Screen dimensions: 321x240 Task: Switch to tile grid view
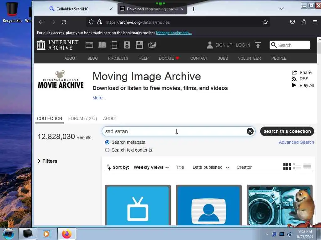(287, 167)
